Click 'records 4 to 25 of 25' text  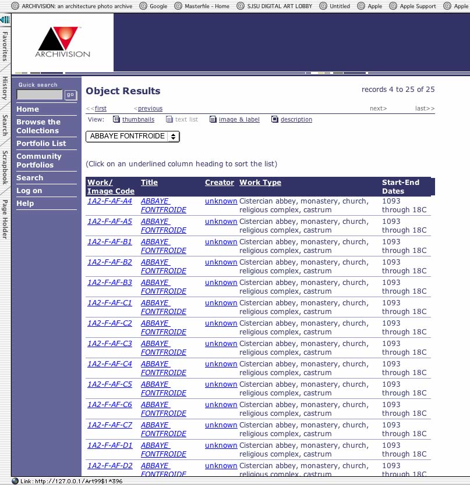[398, 90]
